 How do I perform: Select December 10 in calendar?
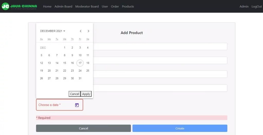click(x=80, y=55)
